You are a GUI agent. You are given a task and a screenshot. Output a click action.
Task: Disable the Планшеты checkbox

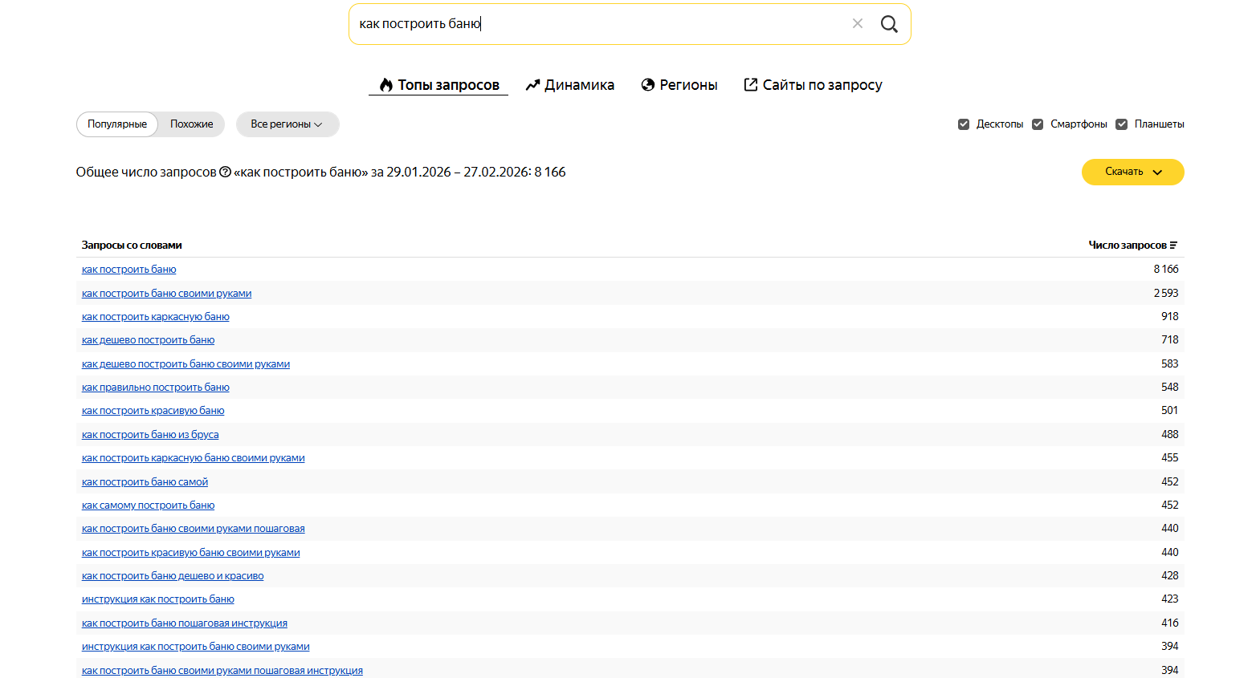pyautogui.click(x=1122, y=124)
